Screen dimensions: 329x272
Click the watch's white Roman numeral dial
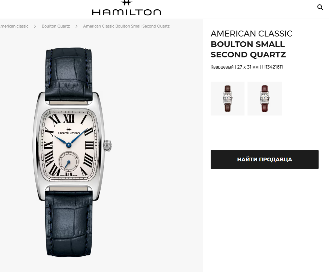[69, 145]
